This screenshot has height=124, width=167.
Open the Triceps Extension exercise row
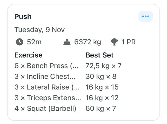[47, 98]
